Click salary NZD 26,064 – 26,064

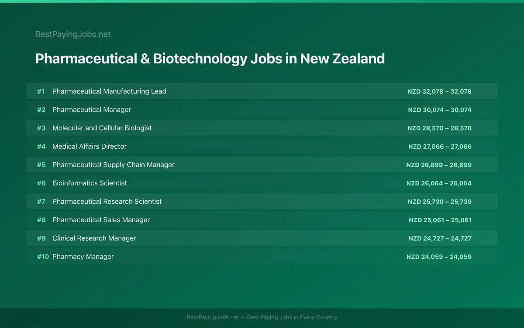pos(439,183)
